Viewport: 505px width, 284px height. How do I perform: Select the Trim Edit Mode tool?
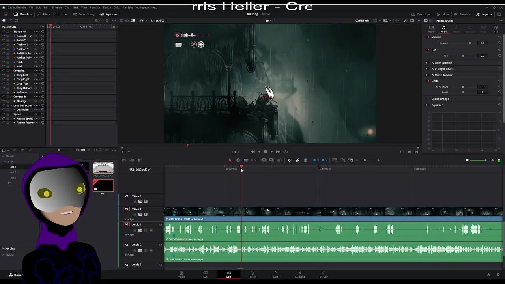pyautogui.click(x=238, y=160)
